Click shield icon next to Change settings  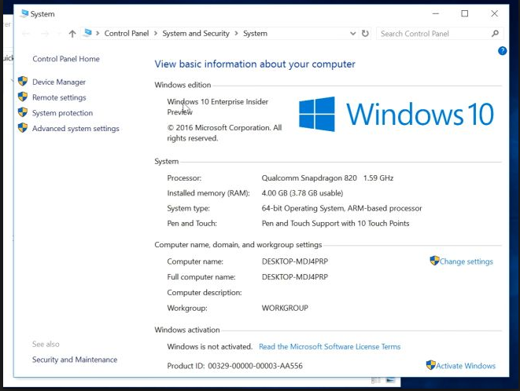point(434,261)
